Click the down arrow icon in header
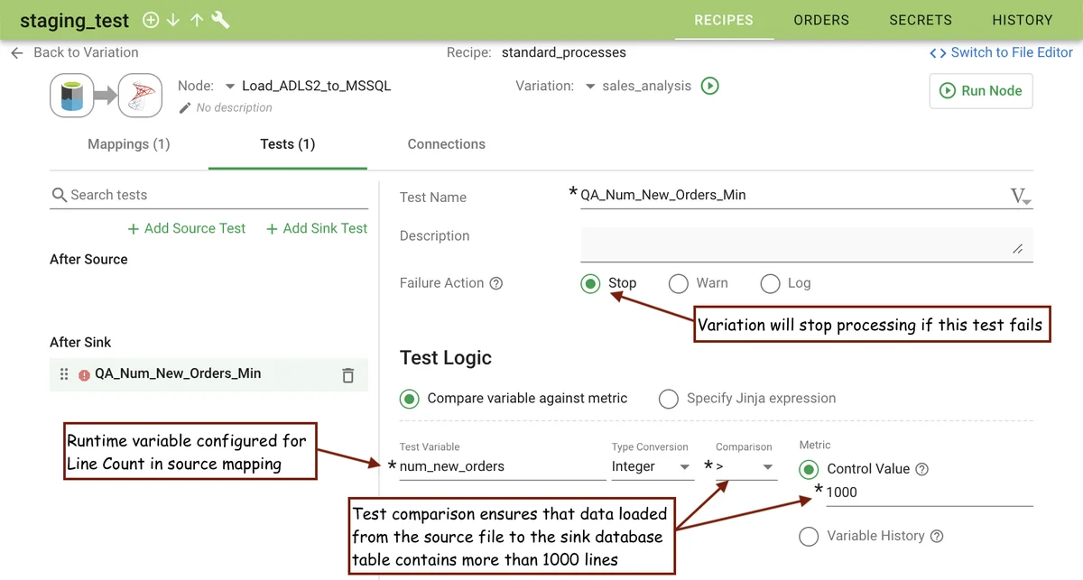Image resolution: width=1083 pixels, height=580 pixels. pos(173,20)
